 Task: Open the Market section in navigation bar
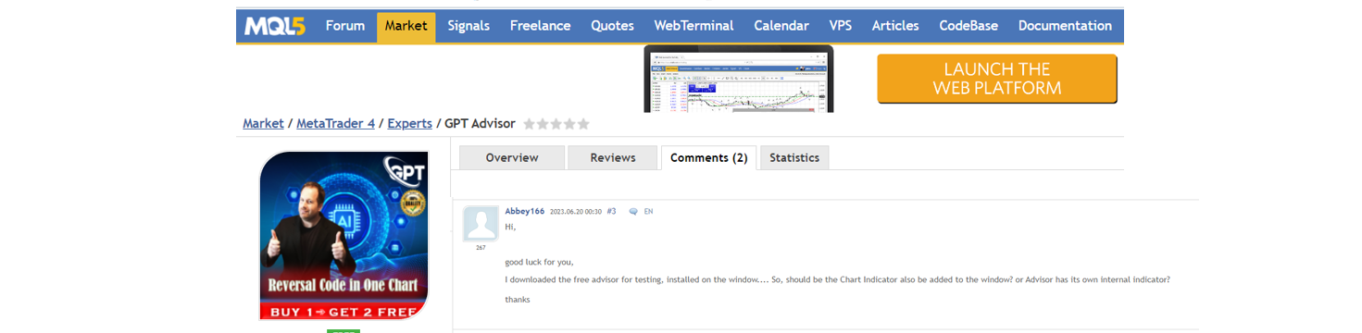click(x=406, y=27)
